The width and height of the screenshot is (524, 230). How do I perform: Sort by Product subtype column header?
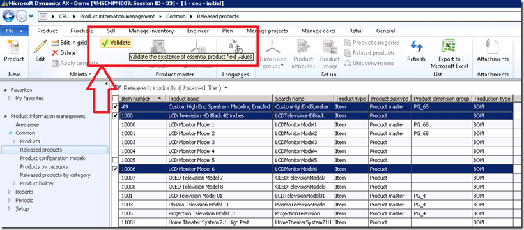click(x=390, y=98)
